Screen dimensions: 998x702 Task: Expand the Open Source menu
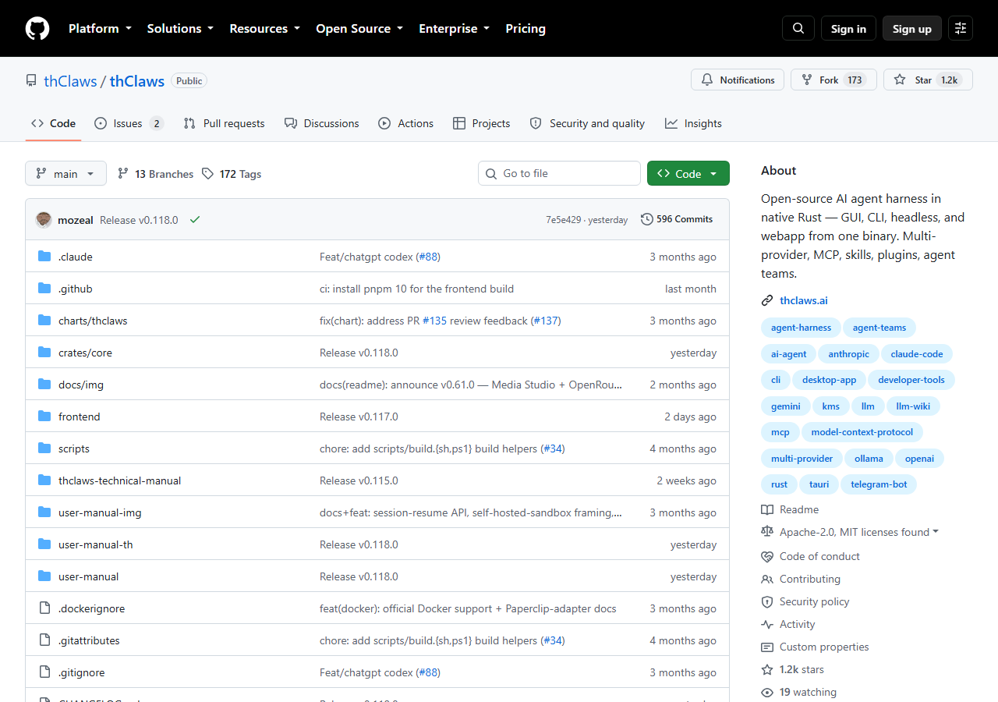point(359,28)
